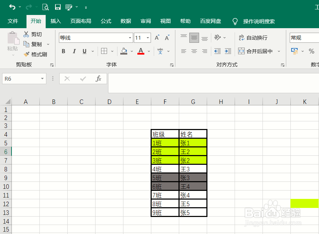Toggle Bold formatting
This screenshot has height=234, width=319.
pos(63,51)
